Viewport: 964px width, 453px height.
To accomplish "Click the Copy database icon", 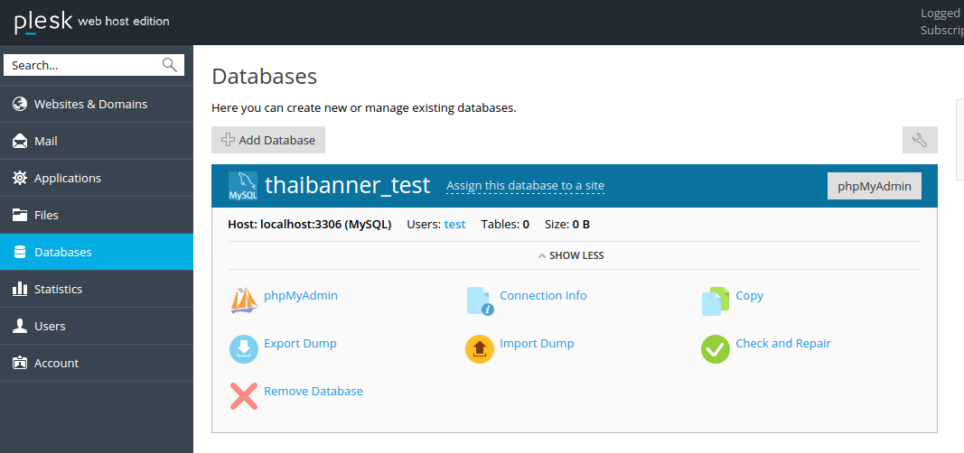I will [x=716, y=300].
